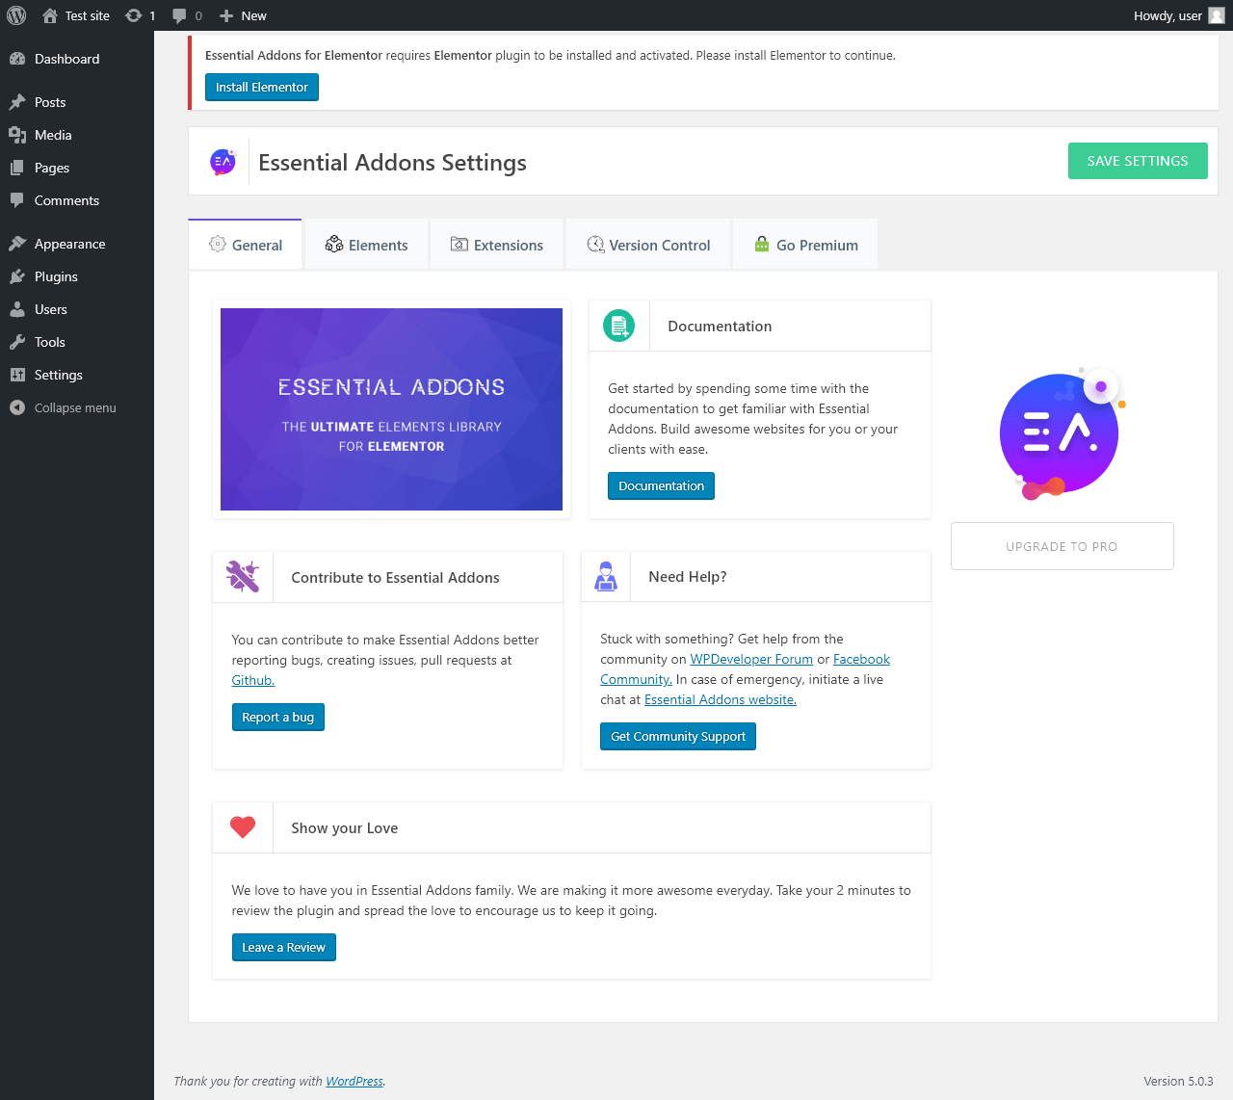Click the Dashboard gauge icon

(x=17, y=59)
